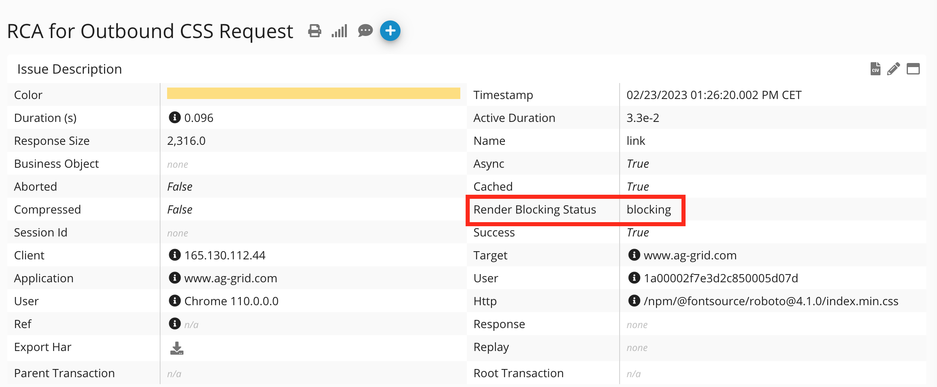
Task: Click the Render Blocking Status value blocking
Action: coord(649,209)
